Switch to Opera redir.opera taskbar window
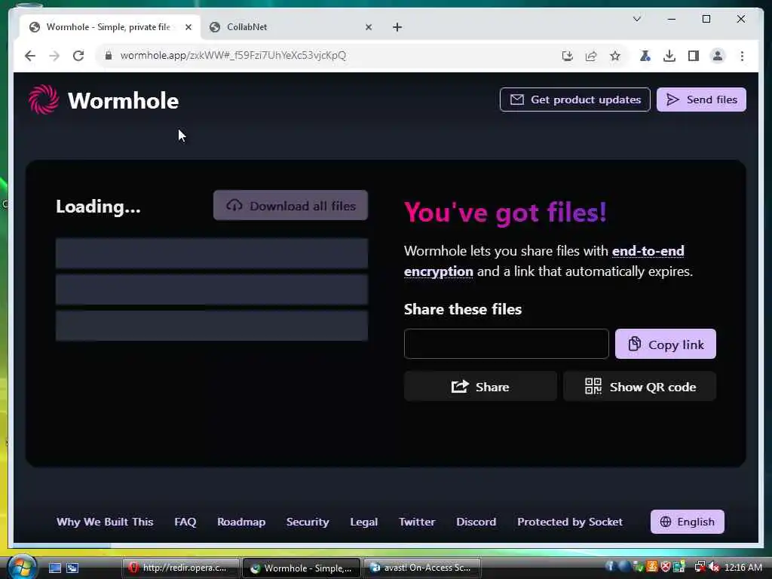 point(181,568)
